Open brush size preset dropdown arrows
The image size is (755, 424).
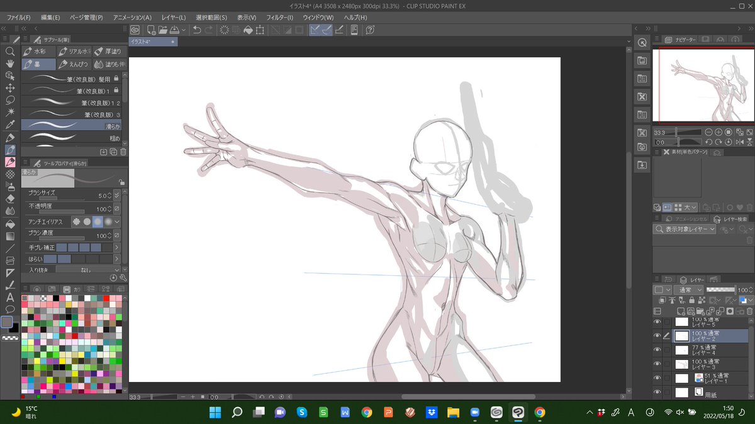(117, 195)
